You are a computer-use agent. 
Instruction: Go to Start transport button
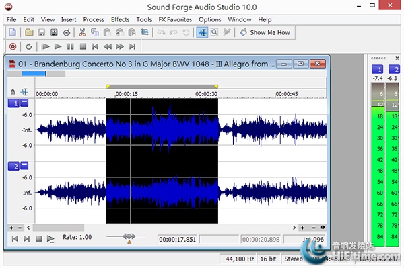96,46
